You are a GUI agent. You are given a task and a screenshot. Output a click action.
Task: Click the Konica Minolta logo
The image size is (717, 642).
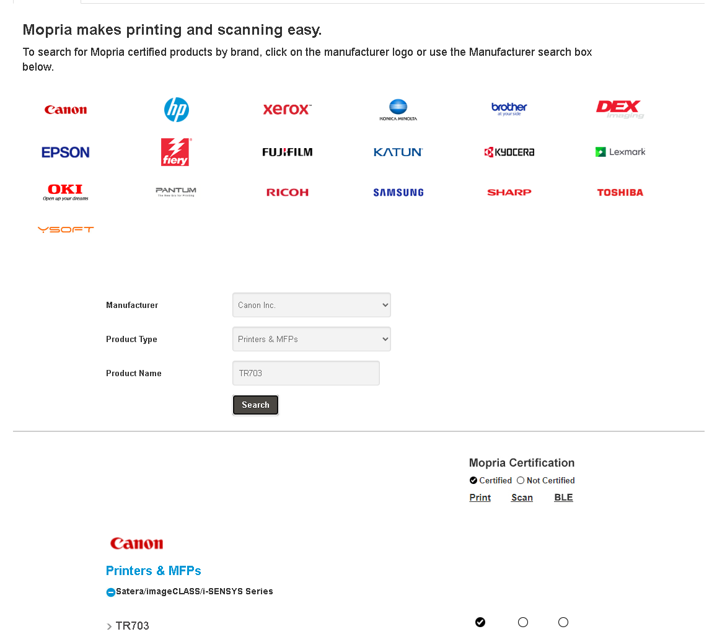tap(398, 110)
